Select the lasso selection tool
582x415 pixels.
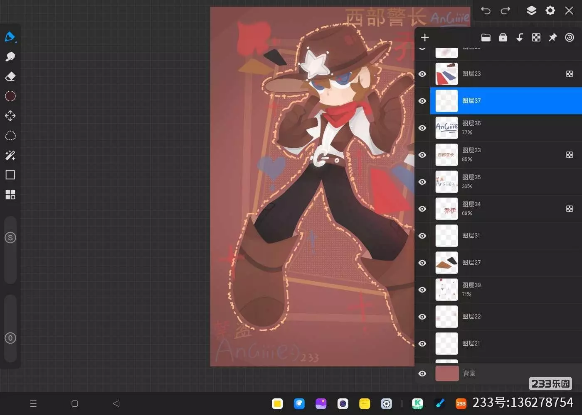10,136
